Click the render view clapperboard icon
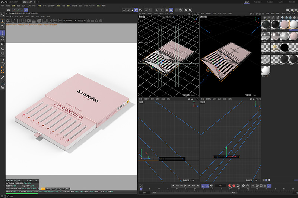Viewport: 298px width, 198px height. pyautogui.click(x=288, y=10)
